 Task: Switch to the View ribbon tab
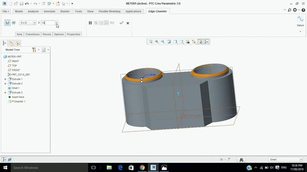[x=90, y=11]
